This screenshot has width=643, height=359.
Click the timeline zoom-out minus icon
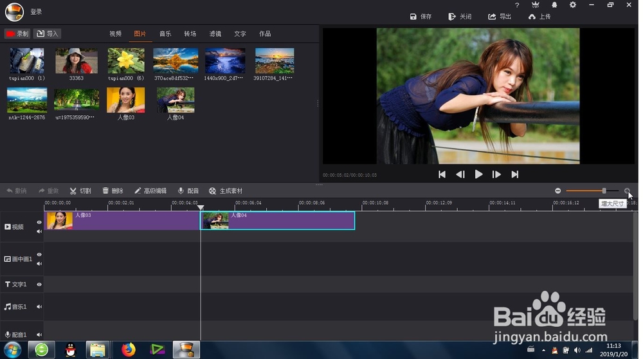[x=557, y=191]
